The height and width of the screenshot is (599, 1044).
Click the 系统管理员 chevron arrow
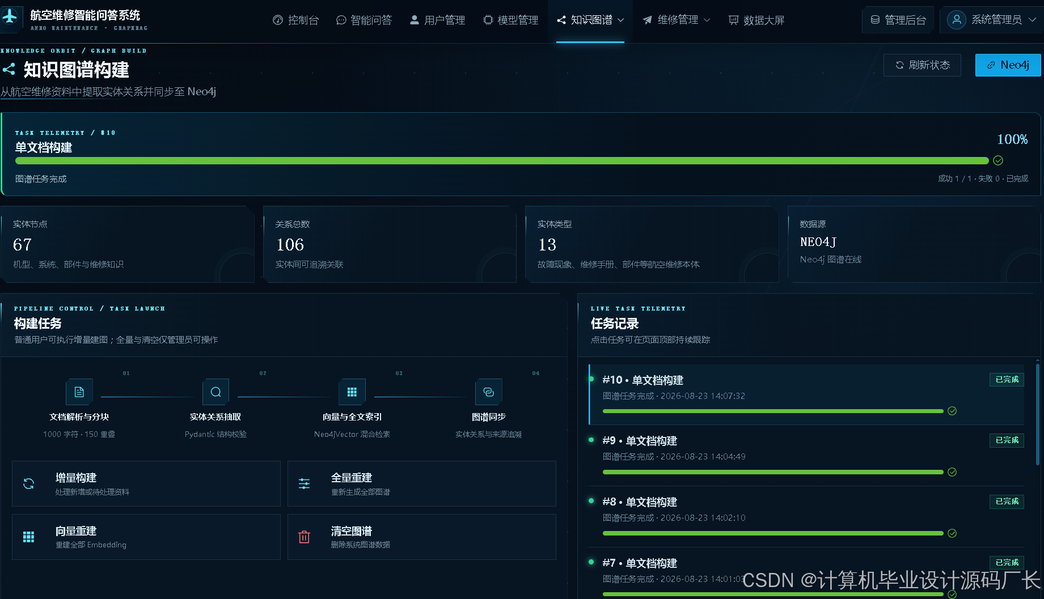click(x=1032, y=20)
